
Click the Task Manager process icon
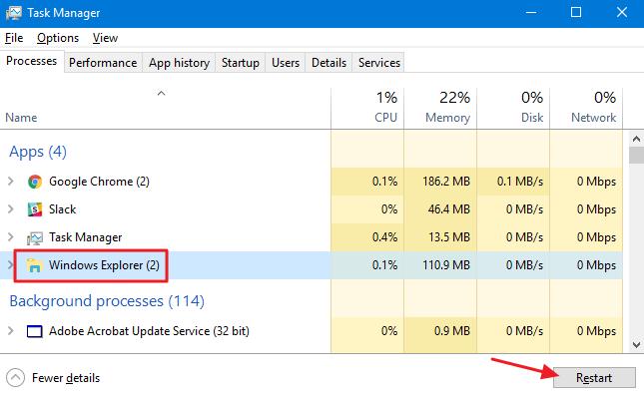[x=35, y=237]
